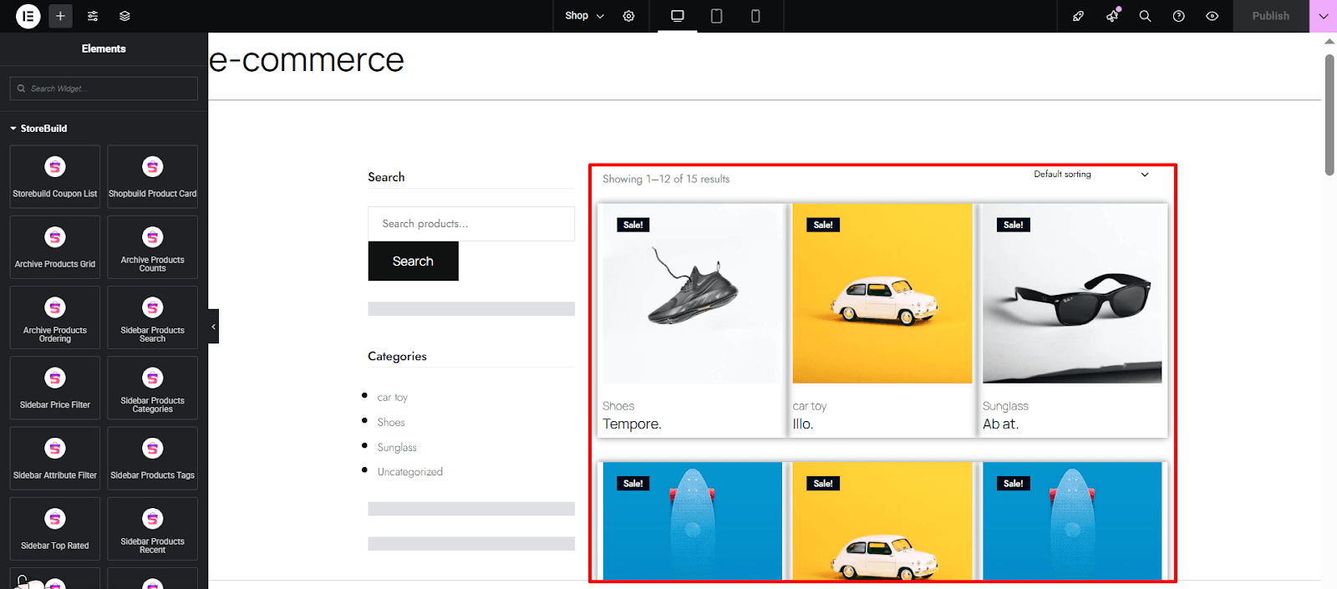Click Showing 1–12 of 15 results text
The image size is (1337, 589).
tap(666, 179)
